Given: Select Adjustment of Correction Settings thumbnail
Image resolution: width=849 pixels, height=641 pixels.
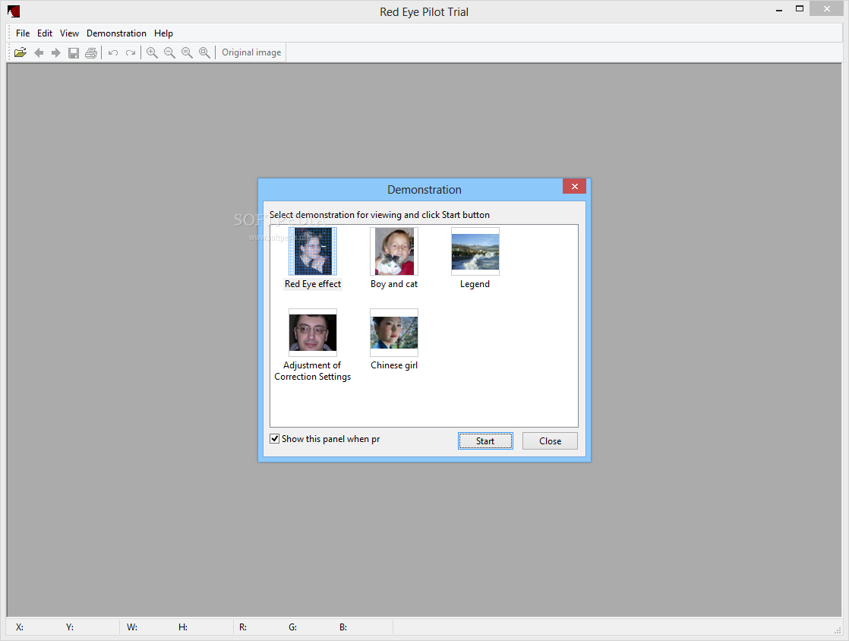Looking at the screenshot, I should [313, 333].
